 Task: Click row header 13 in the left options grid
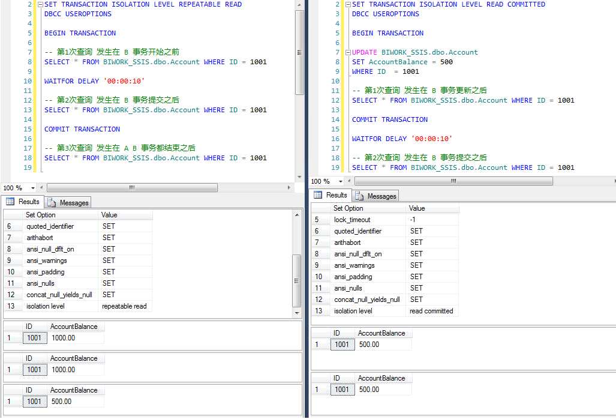pos(13,306)
